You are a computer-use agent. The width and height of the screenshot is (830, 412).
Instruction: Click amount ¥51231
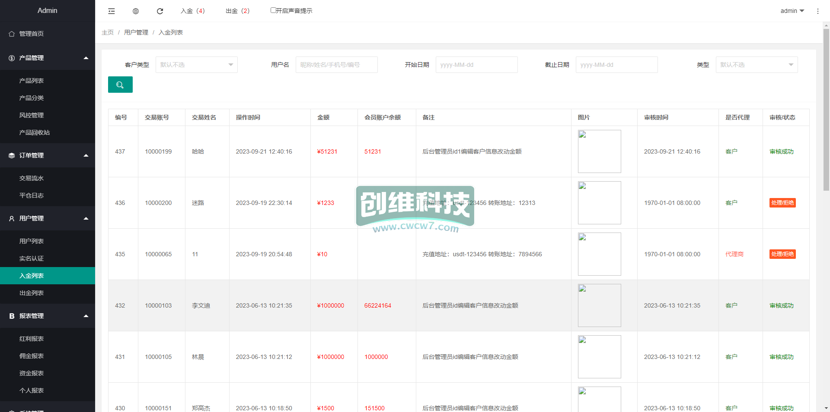(x=327, y=151)
